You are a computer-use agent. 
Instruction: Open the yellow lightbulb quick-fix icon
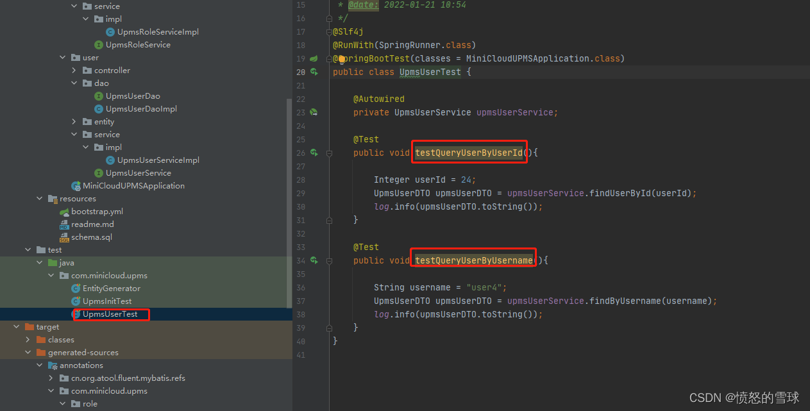(x=342, y=59)
